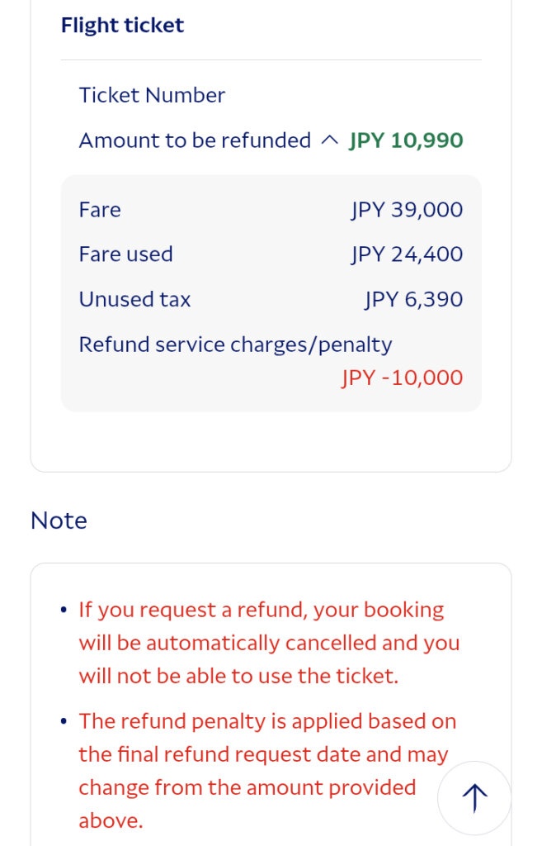Click the JPY 39,000 fare value
Viewport: 542px width, 846px height.
(x=407, y=210)
